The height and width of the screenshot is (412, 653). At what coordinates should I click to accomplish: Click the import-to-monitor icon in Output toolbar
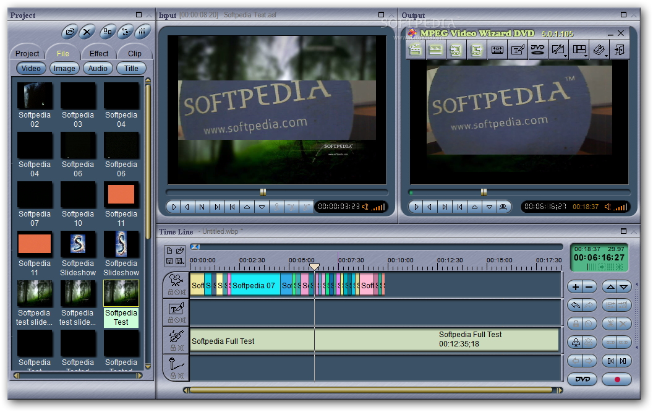pos(456,50)
